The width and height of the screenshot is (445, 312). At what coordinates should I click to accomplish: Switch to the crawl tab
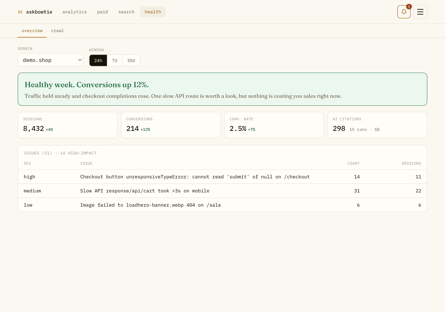pyautogui.click(x=57, y=31)
